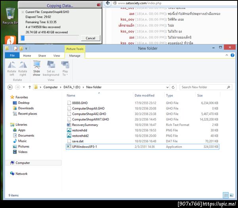Open the Apps library
Image resolution: width=238 pixels, height=208 pixels.
tap(22, 130)
